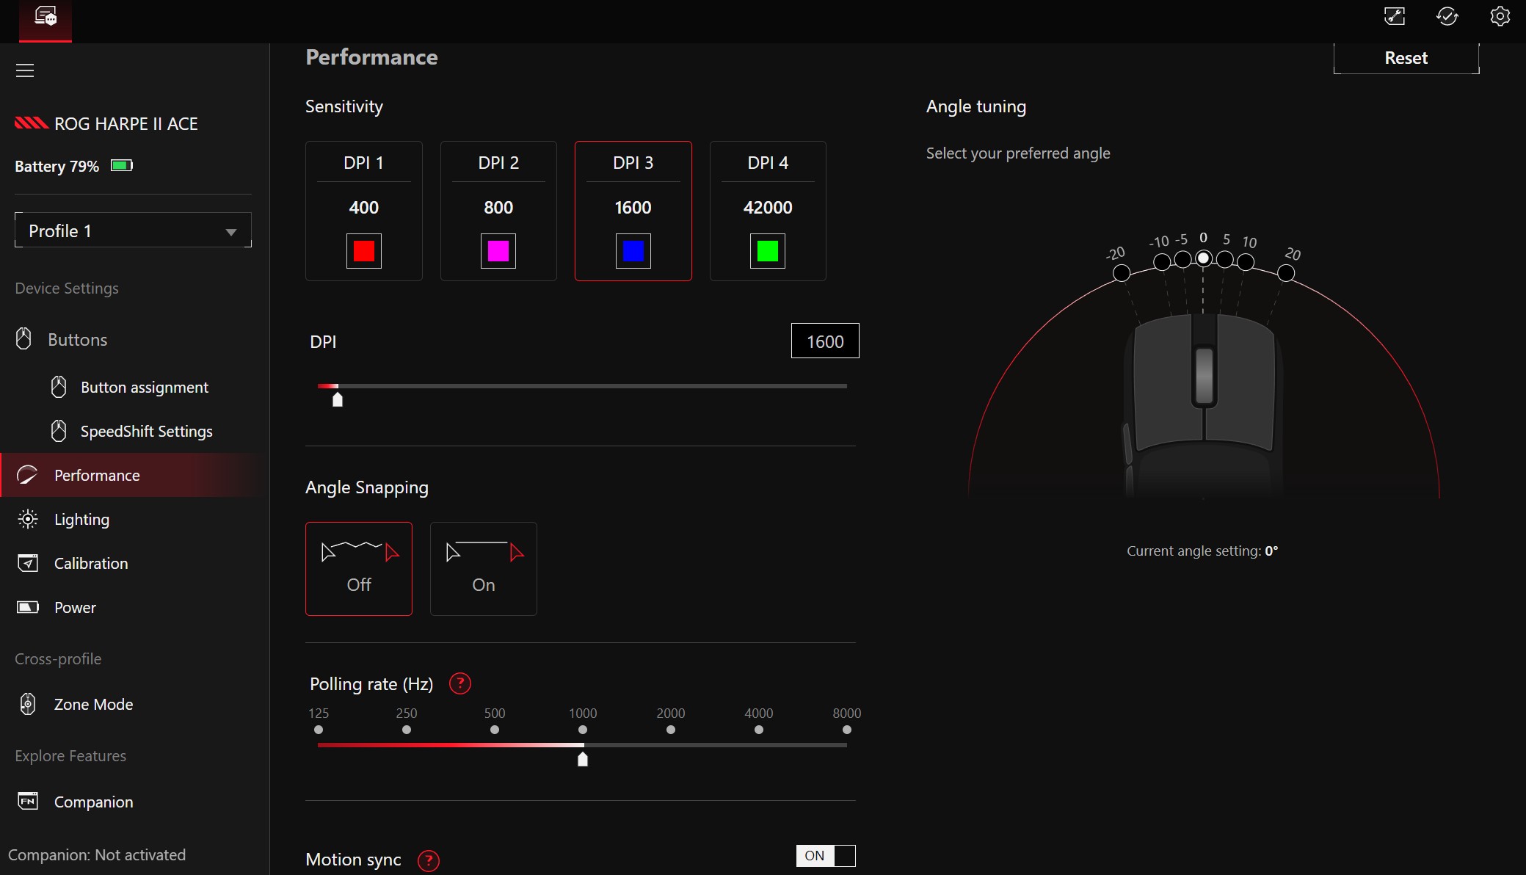Image resolution: width=1526 pixels, height=875 pixels.
Task: Open Lighting settings in sidebar
Action: [x=81, y=520]
